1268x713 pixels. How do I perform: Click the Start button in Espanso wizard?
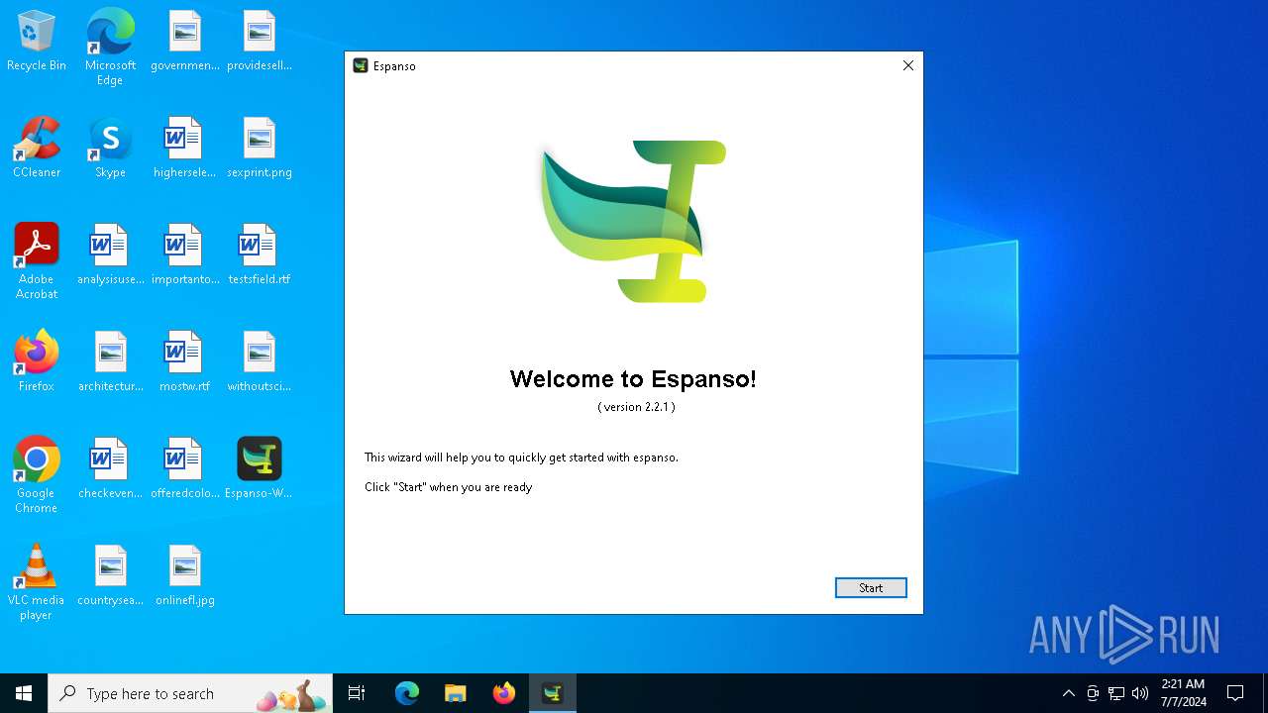(871, 588)
